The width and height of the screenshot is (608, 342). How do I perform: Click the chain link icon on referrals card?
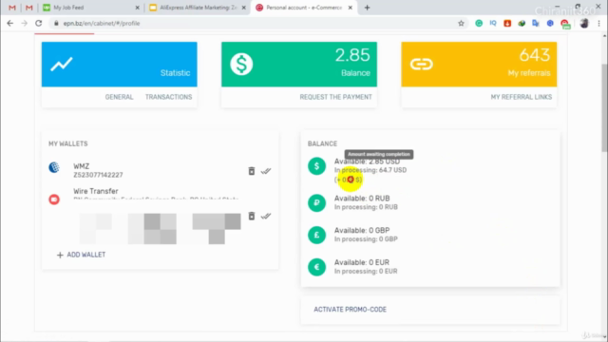[x=422, y=64]
